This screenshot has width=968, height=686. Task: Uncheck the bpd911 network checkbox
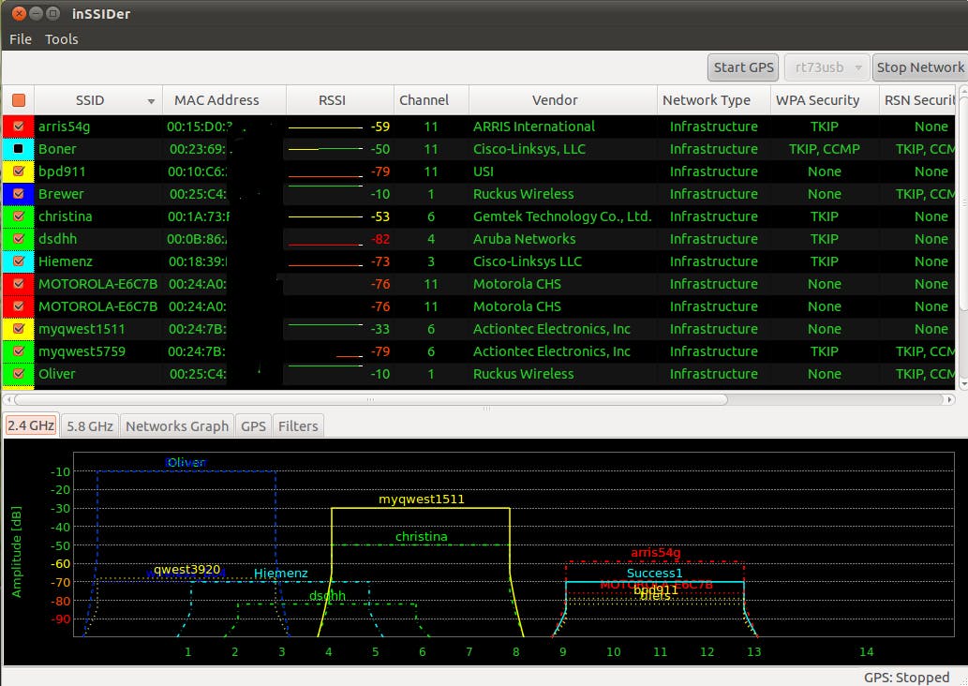pyautogui.click(x=19, y=171)
